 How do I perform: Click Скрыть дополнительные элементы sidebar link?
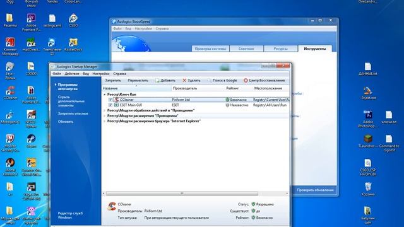point(71,101)
